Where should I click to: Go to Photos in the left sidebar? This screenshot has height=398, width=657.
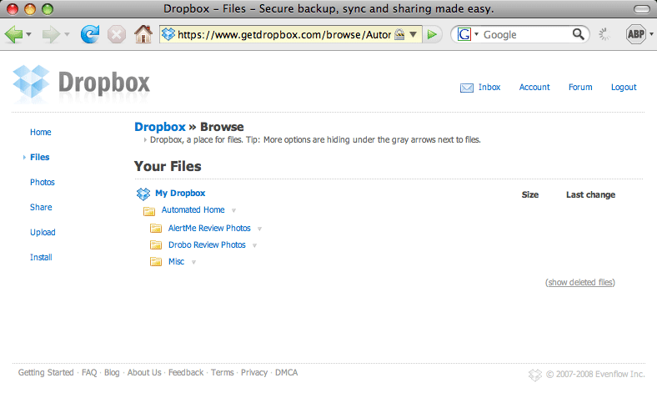(43, 183)
